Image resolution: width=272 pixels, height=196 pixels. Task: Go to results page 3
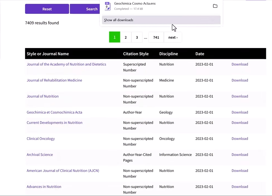(137, 37)
